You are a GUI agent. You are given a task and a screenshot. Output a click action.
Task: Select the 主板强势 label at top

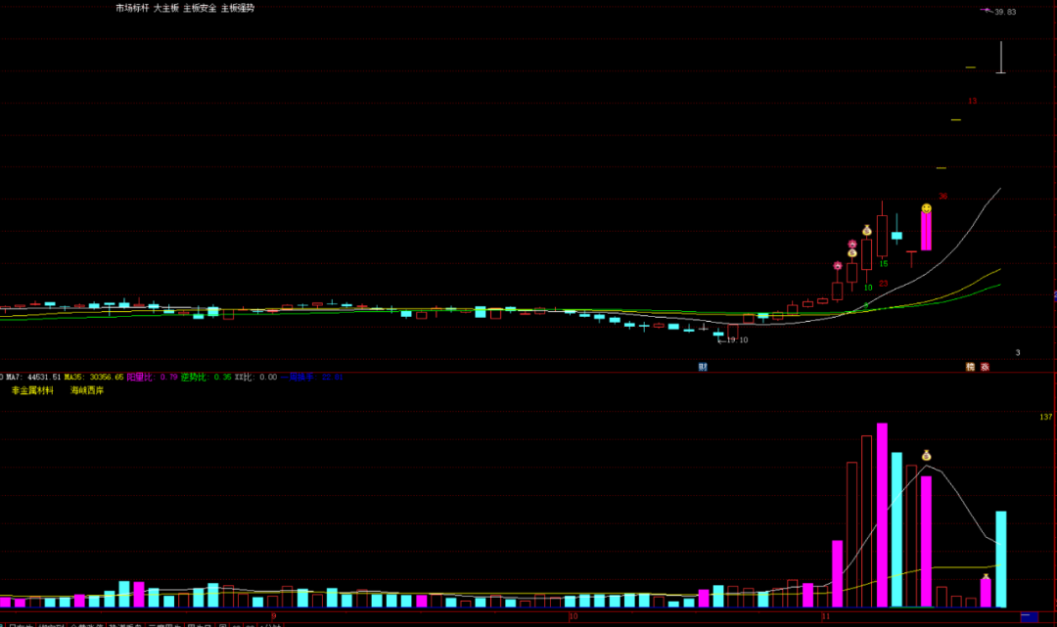pyautogui.click(x=238, y=8)
